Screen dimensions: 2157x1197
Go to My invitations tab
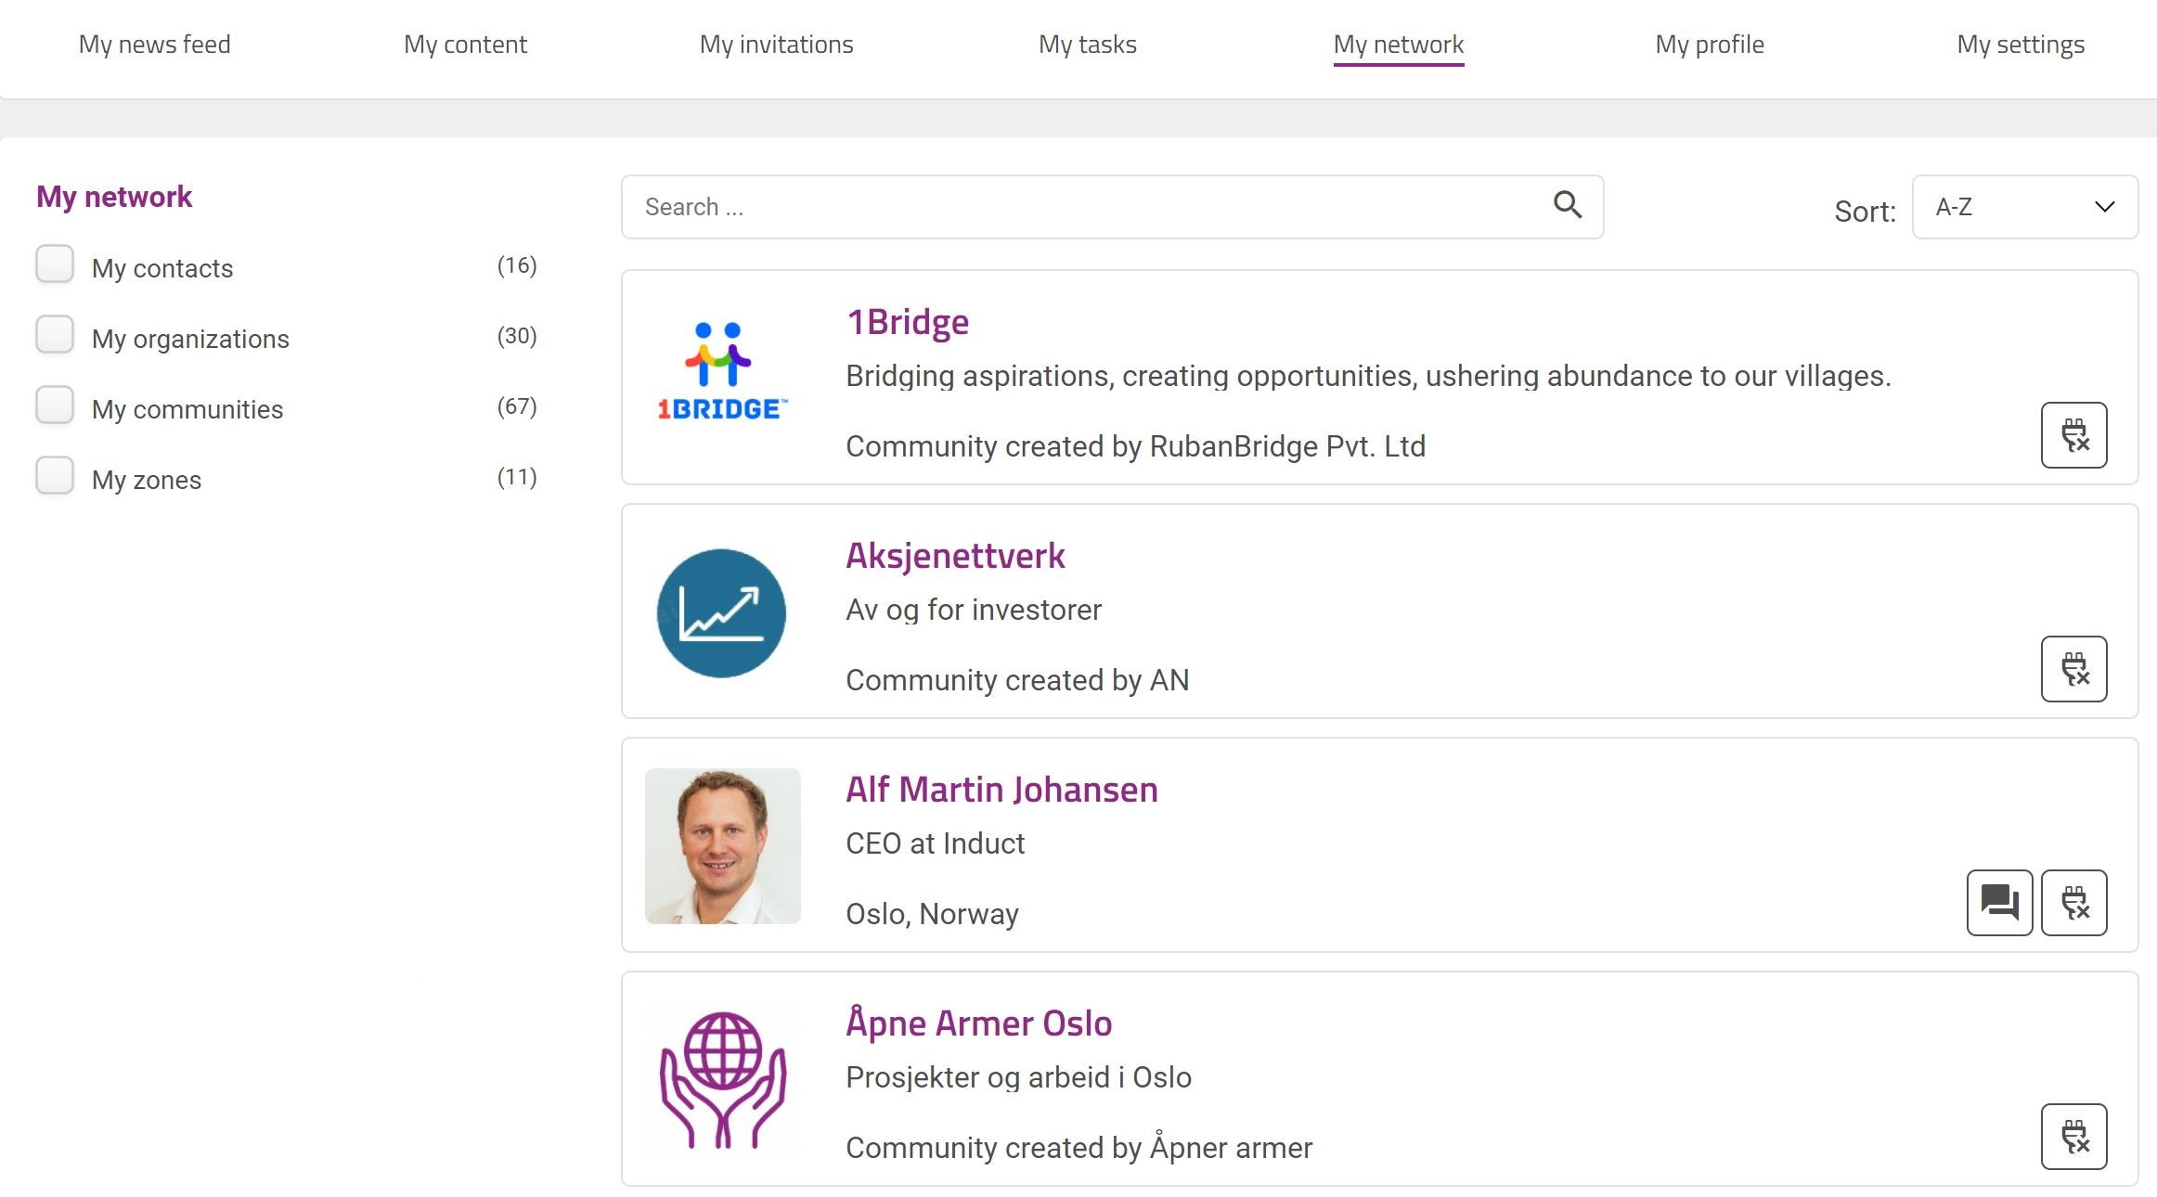coord(777,45)
